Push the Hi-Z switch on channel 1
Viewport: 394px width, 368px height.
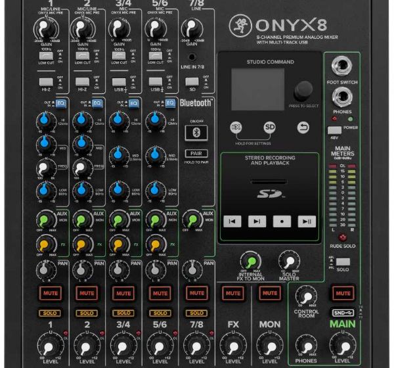(x=46, y=81)
